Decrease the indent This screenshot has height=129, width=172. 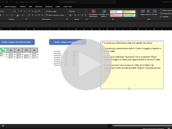39,15
